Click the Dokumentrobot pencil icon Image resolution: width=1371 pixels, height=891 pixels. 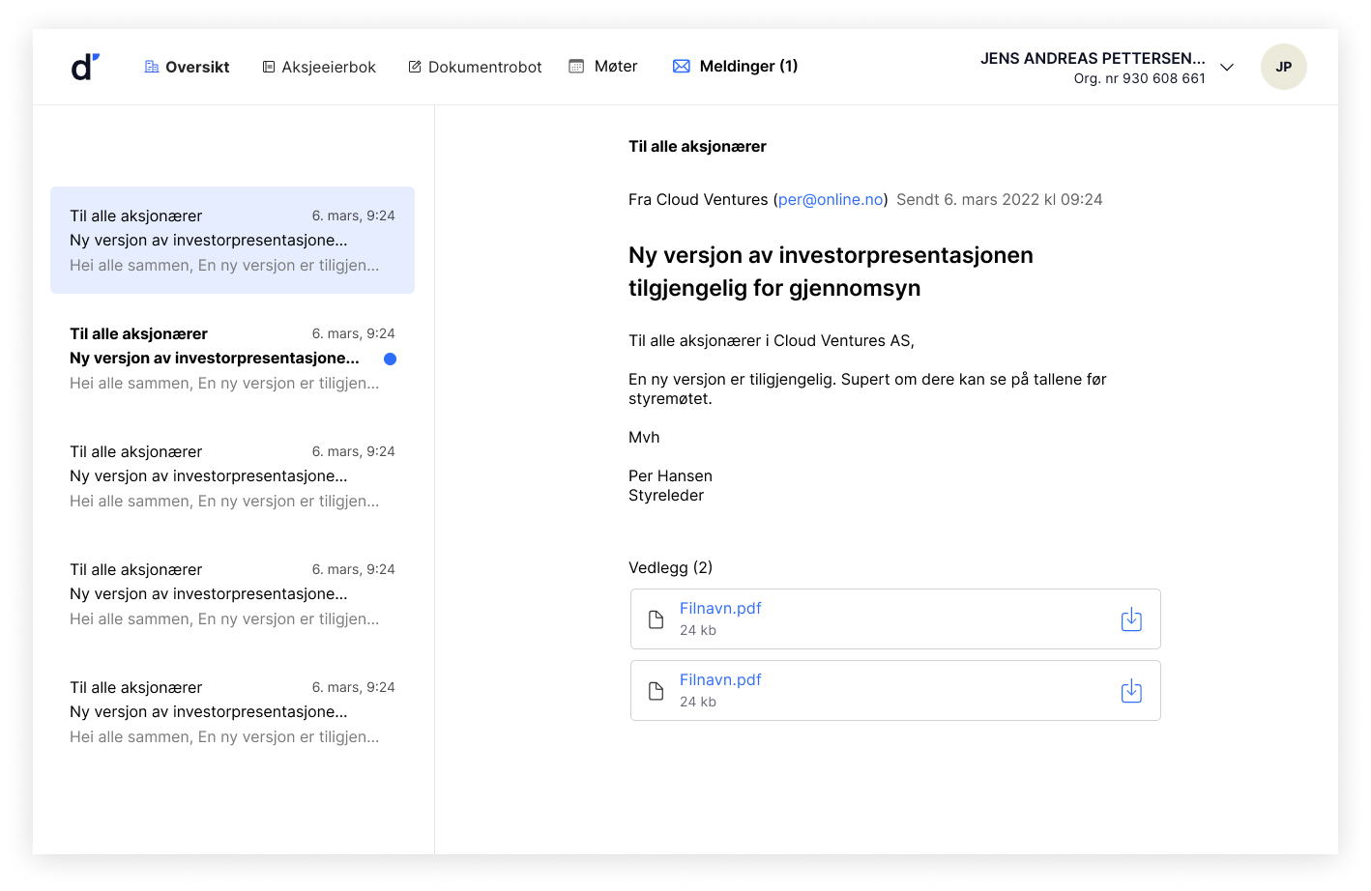pyautogui.click(x=415, y=67)
